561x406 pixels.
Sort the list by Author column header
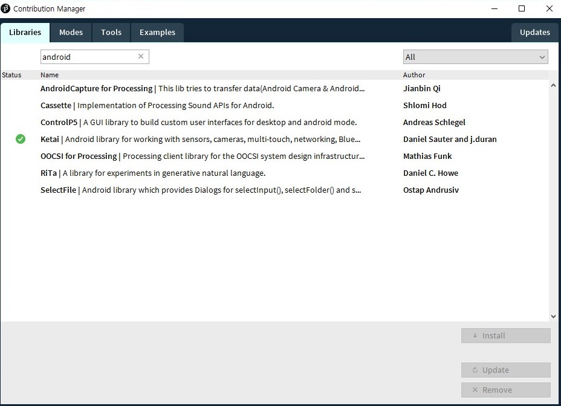click(414, 75)
